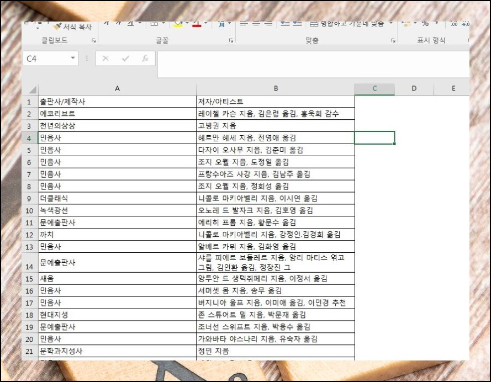Click the increase decimal icon
The height and width of the screenshot is (382, 491).
(x=454, y=24)
